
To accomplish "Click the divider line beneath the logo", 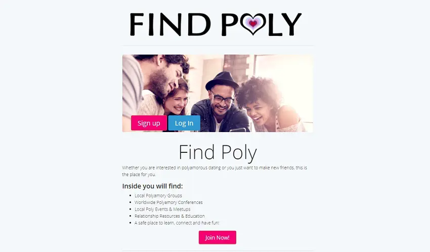I will click(x=218, y=46).
